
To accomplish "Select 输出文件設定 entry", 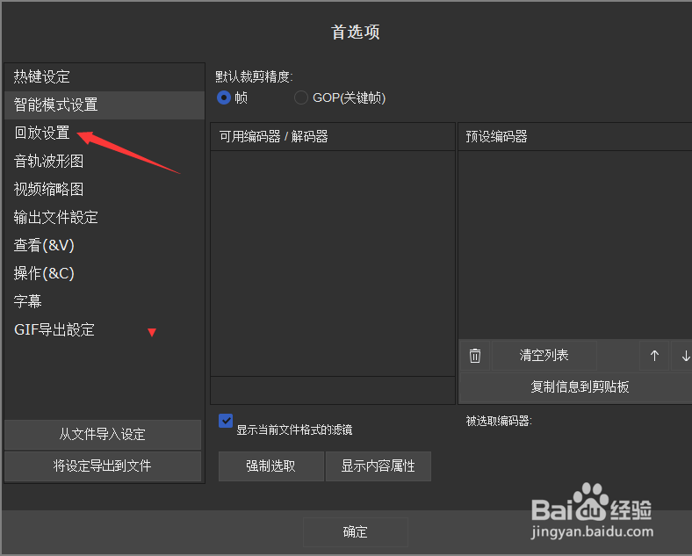I will [105, 217].
